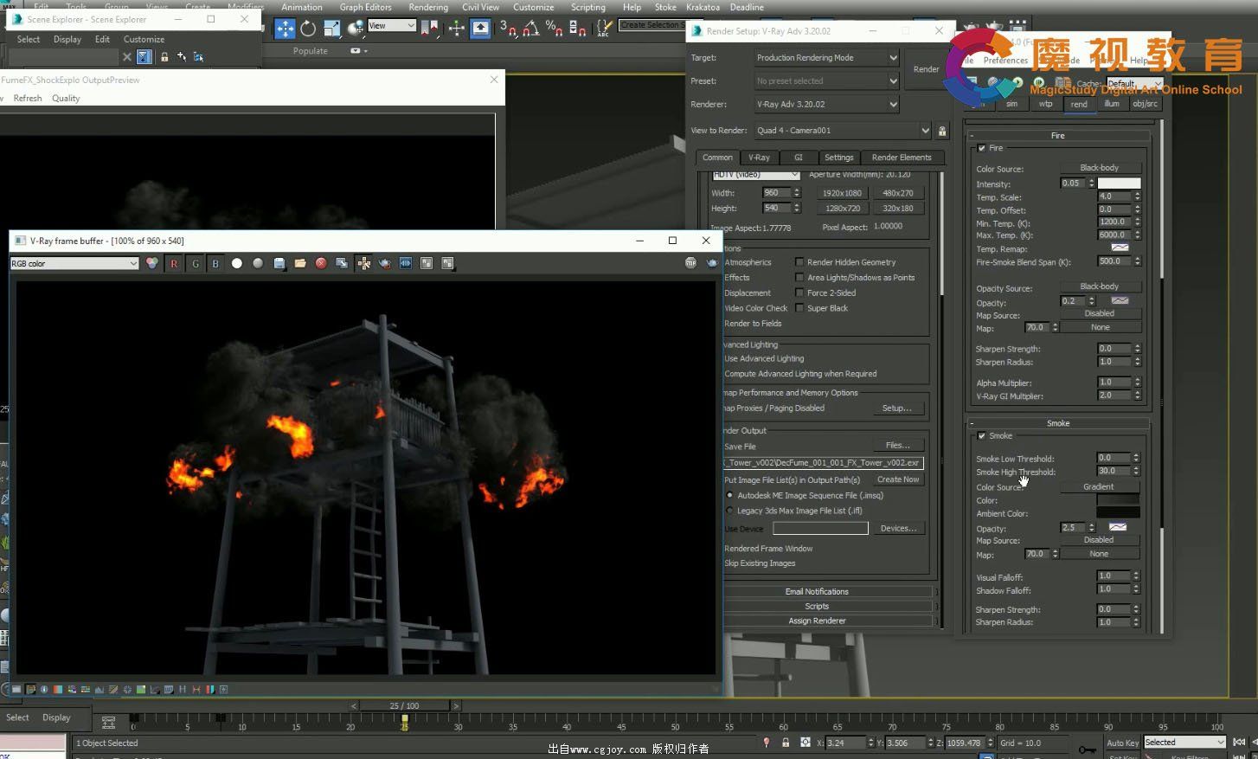Click the white Fire Intensity color swatch
1258x759 pixels.
[x=1119, y=183]
